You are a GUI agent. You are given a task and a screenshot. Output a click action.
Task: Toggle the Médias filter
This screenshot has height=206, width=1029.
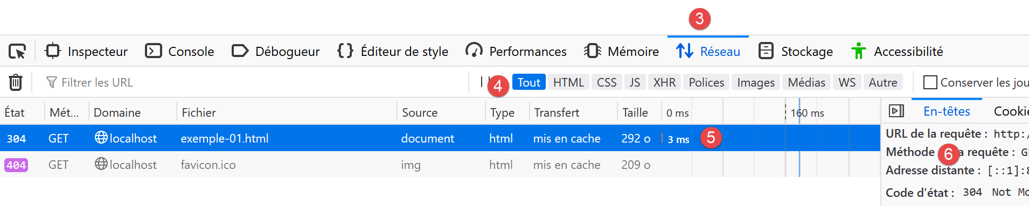coord(806,82)
